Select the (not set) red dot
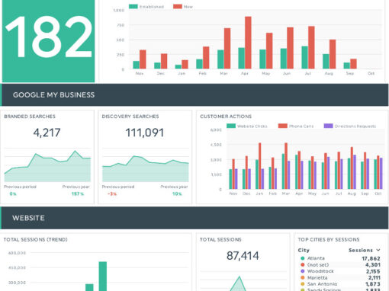 pos(303,264)
